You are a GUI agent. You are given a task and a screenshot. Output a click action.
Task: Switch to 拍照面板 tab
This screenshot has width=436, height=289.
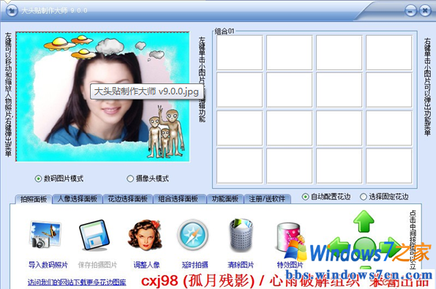click(34, 199)
